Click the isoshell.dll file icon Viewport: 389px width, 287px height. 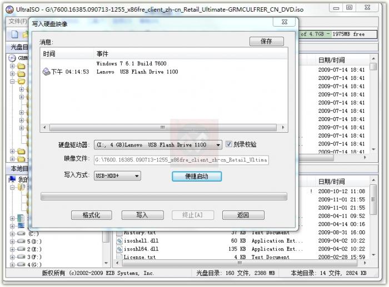pos(119,241)
